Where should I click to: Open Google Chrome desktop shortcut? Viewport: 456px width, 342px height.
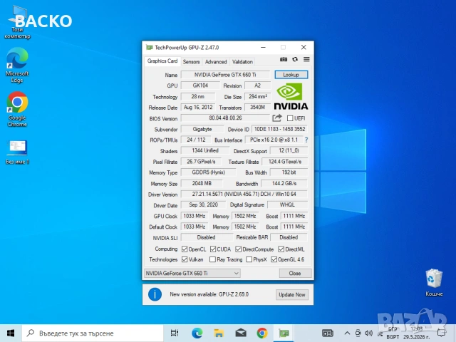tap(17, 109)
